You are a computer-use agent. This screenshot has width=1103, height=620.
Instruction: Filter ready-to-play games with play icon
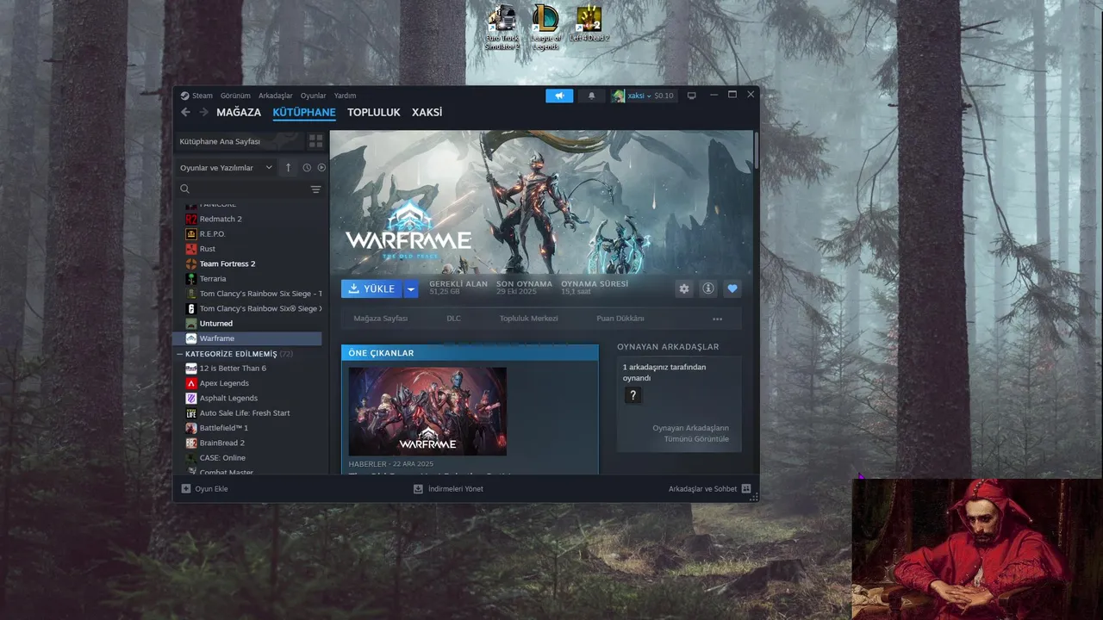point(321,168)
